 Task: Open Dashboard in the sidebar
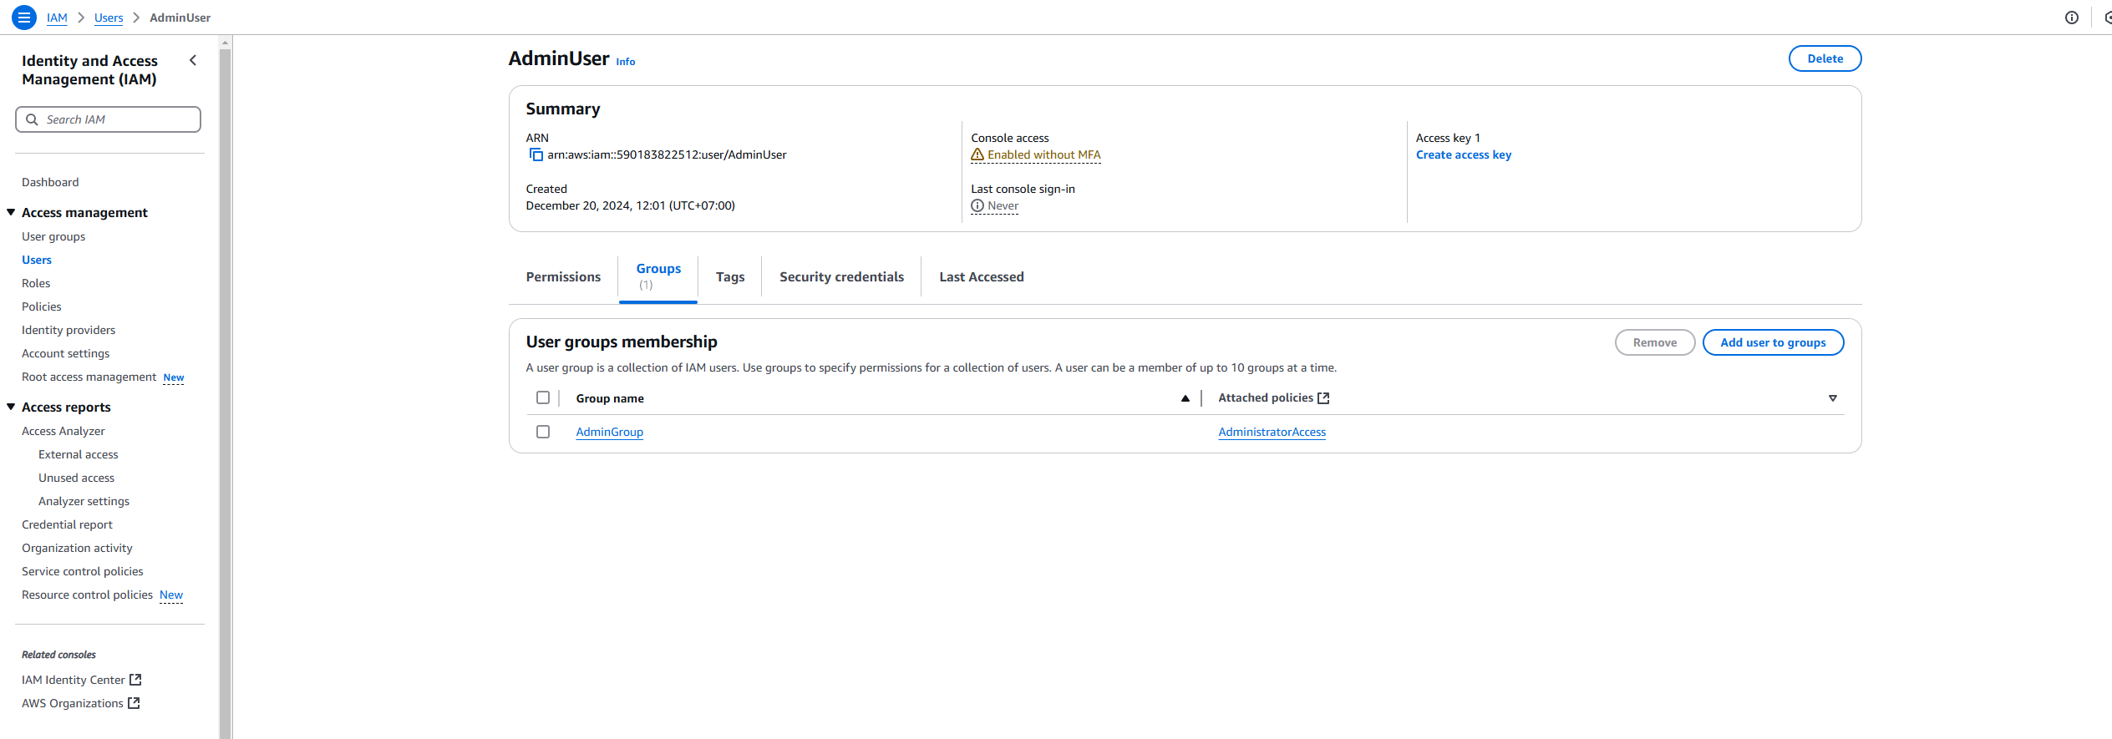50,182
